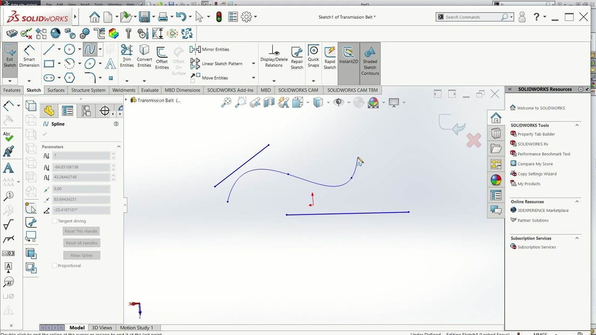The height and width of the screenshot is (335, 596).
Task: Collapse the Parameters section
Action: coord(119,147)
